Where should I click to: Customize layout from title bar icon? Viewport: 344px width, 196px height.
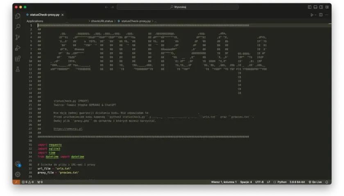(327, 7)
